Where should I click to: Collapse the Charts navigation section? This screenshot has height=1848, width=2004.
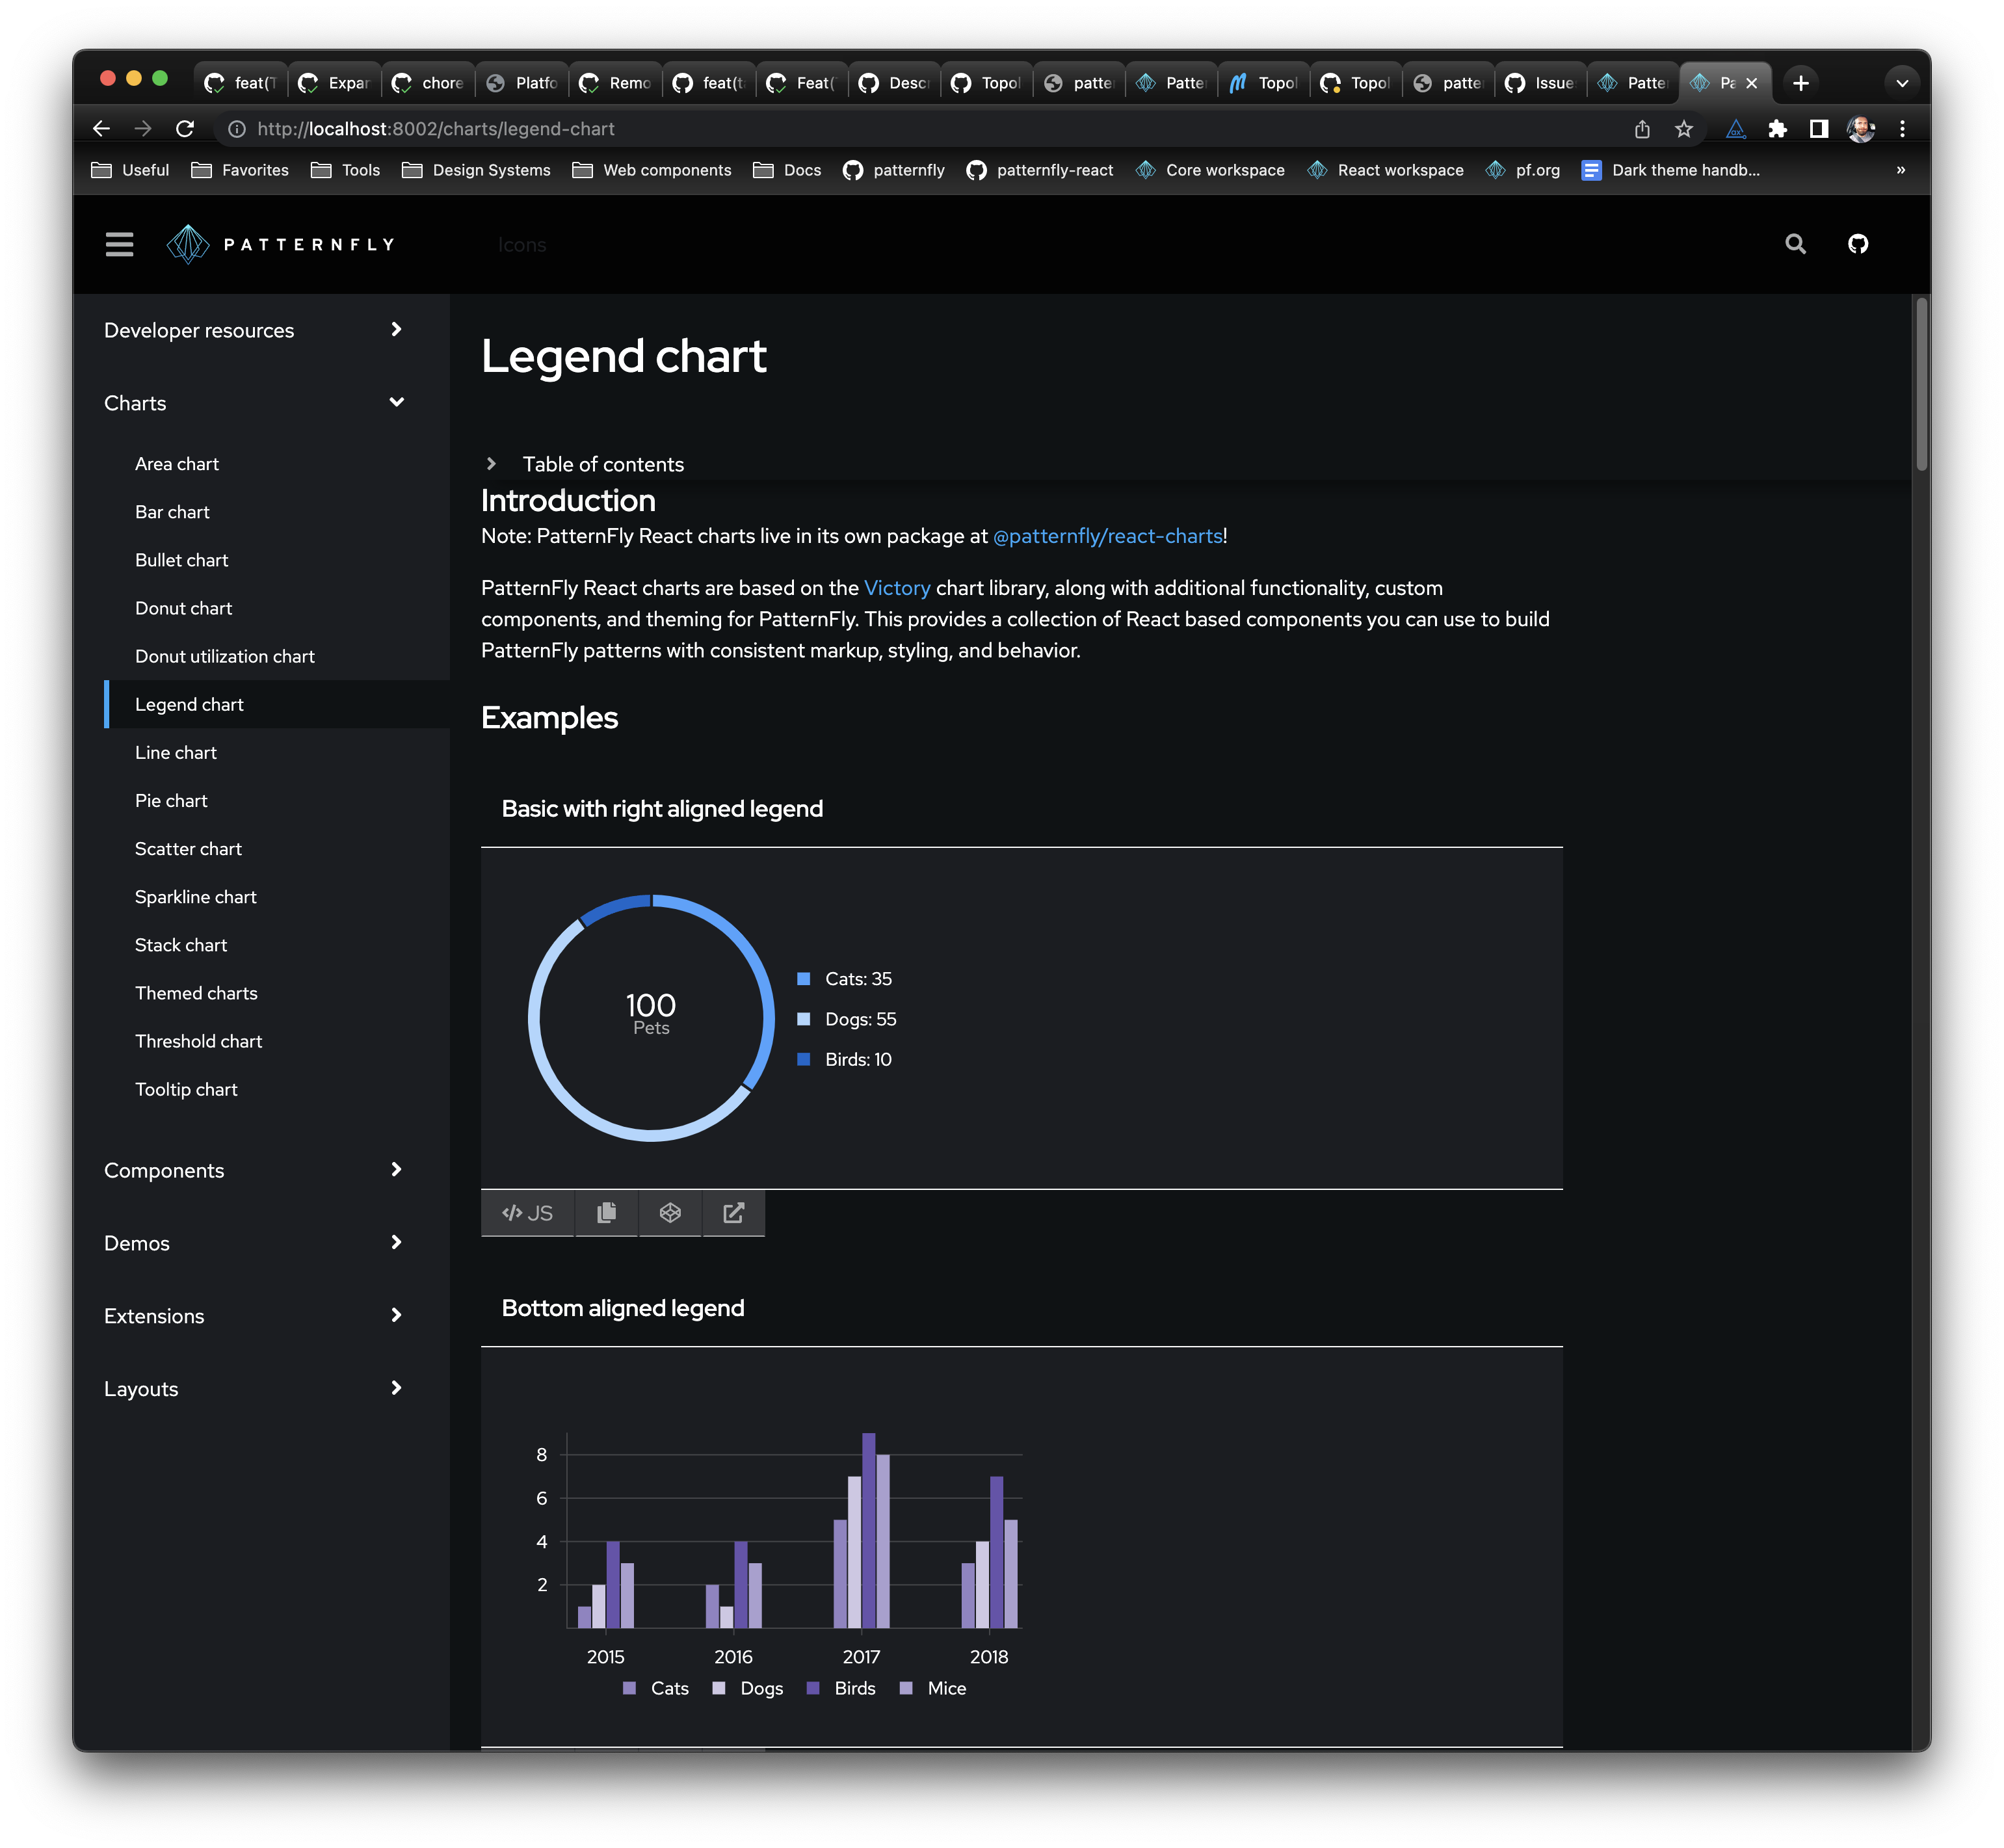coord(396,402)
